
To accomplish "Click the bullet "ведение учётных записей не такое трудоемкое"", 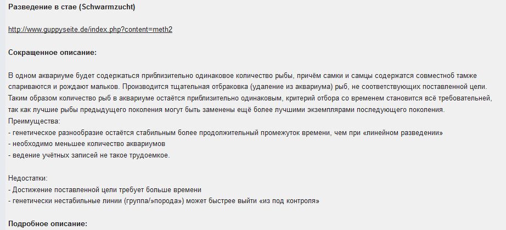I will point(89,155).
